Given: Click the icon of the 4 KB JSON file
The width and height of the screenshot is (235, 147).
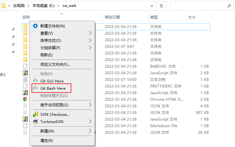Looking at the screenshot, I should point(25,106).
